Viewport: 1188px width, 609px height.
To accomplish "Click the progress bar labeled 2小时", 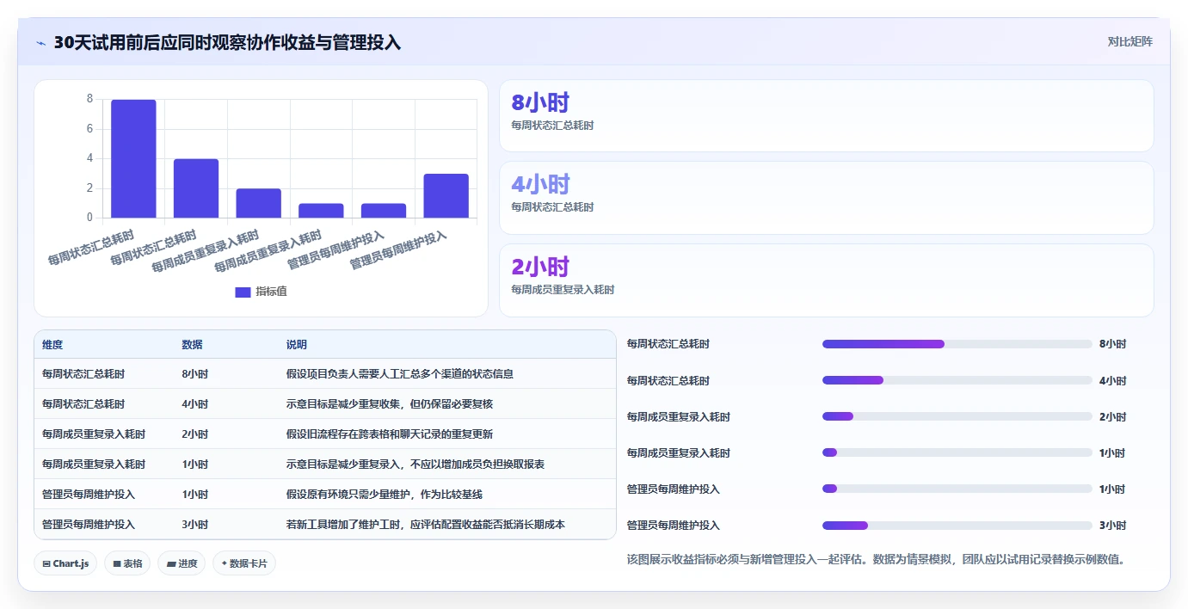I will (x=957, y=416).
